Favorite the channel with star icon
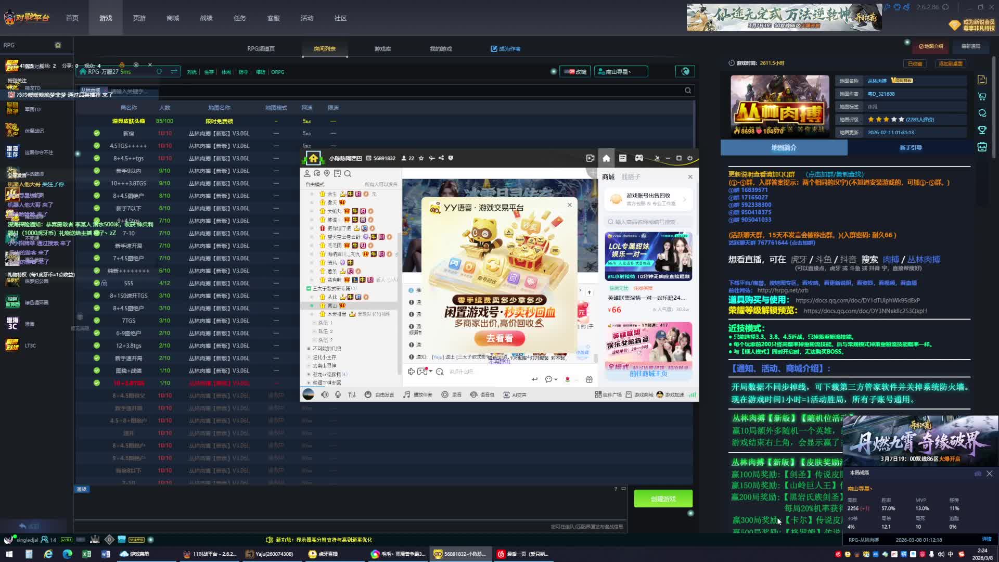 tap(421, 158)
